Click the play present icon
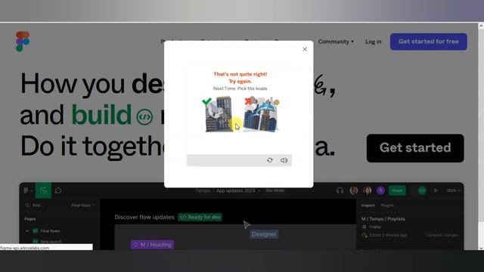This screenshot has height=272, width=484. tap(436, 190)
